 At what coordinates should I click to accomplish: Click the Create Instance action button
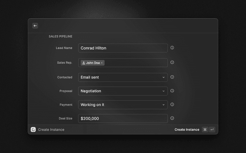pyautogui.click(x=187, y=130)
